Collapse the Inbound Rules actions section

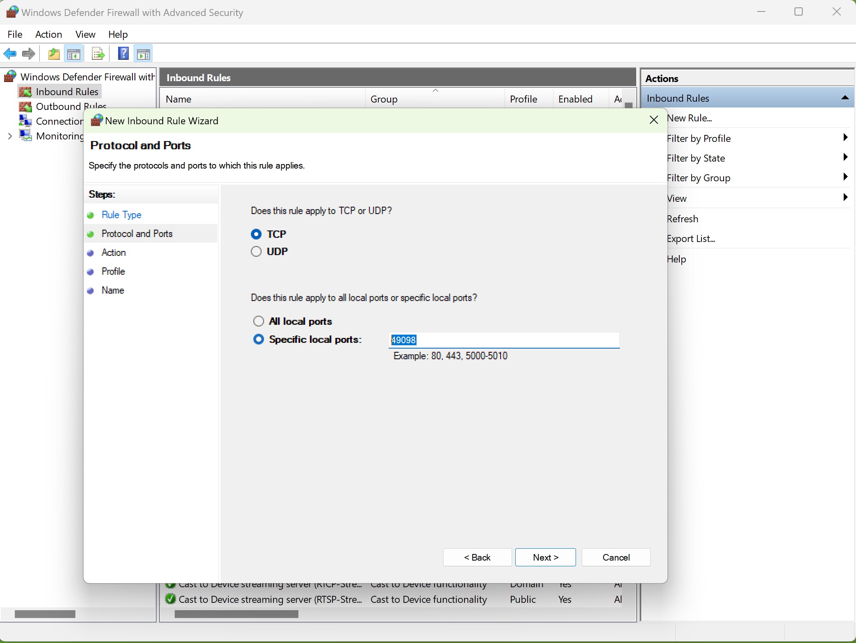pyautogui.click(x=845, y=98)
